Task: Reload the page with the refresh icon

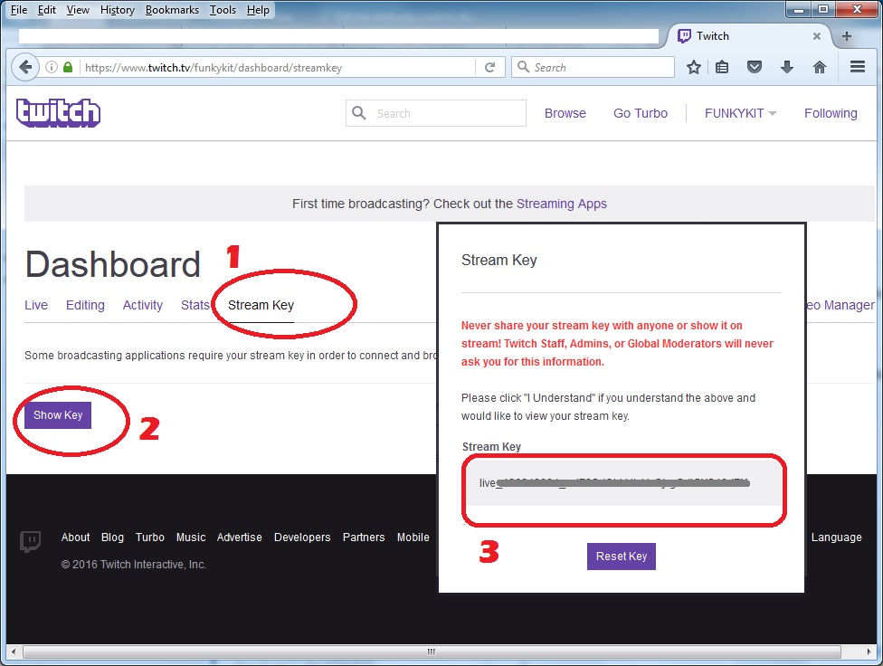Action: [x=490, y=68]
